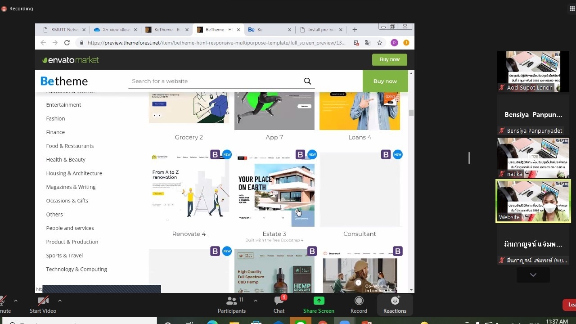Click the search magnifier icon
This screenshot has width=576, height=324.
307,81
